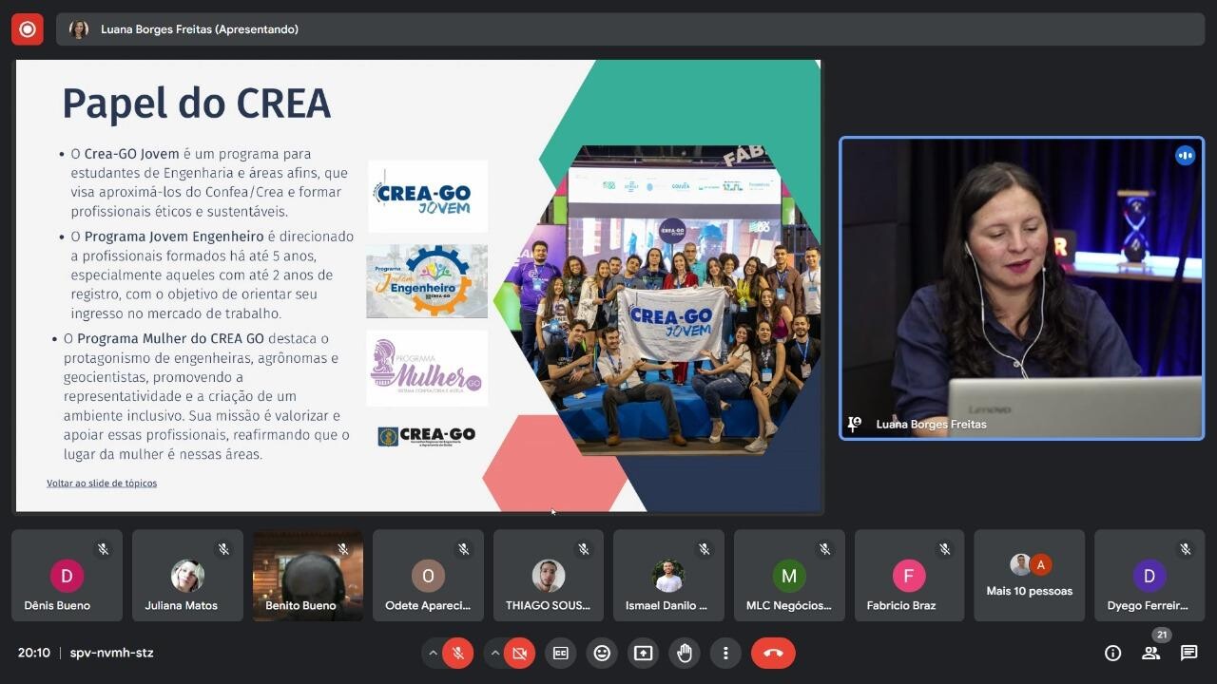
Task: Select Dyego Ferreir... participant tile
Action: [x=1149, y=575]
